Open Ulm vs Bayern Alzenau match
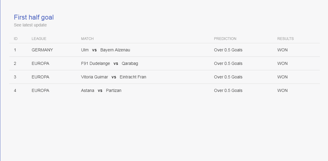The height and width of the screenshot is (161, 328). [x=106, y=50]
